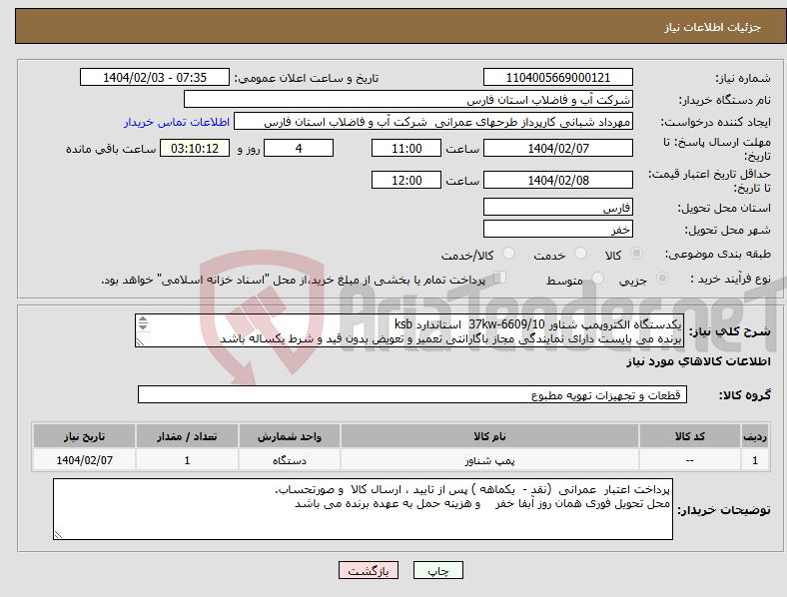
Task: Click the announcement date field 1404/02/03 - 07:35
Action: point(155,77)
